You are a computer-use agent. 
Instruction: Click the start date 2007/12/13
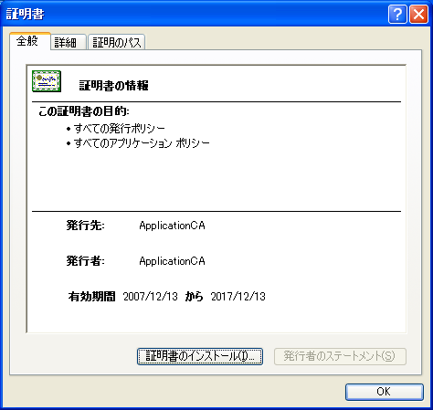[x=151, y=297]
